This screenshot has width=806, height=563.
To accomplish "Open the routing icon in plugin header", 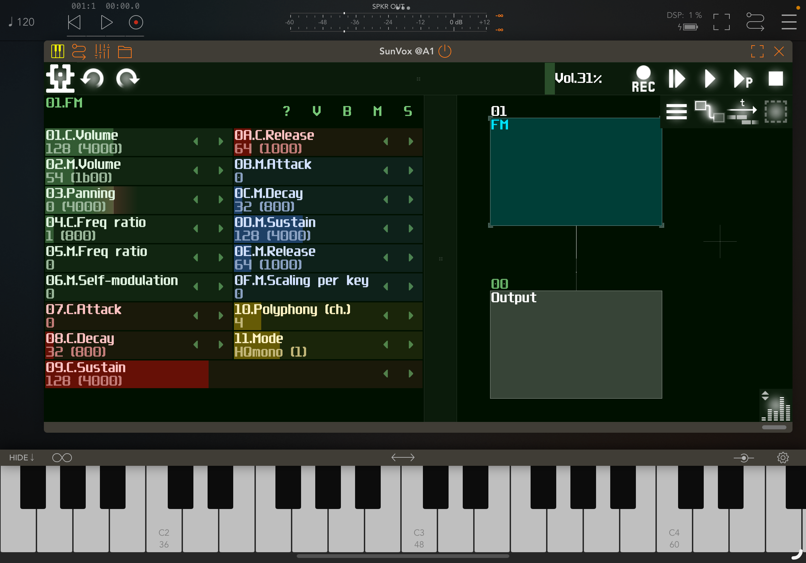I will click(79, 52).
